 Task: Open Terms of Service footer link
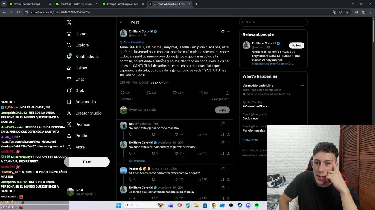coord(250,150)
